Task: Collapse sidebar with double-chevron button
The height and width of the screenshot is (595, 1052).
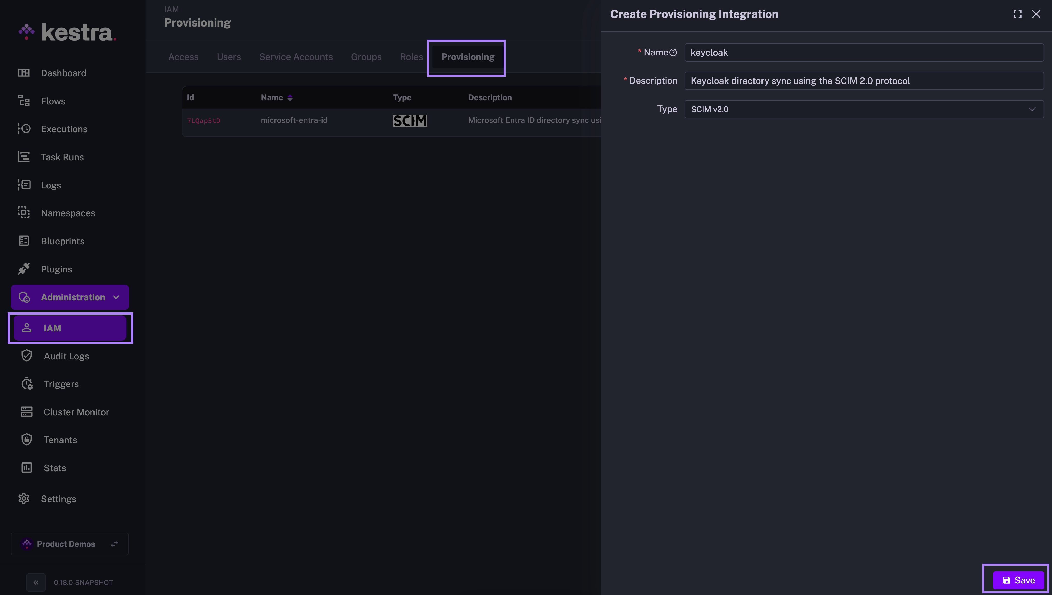Action: pos(36,582)
